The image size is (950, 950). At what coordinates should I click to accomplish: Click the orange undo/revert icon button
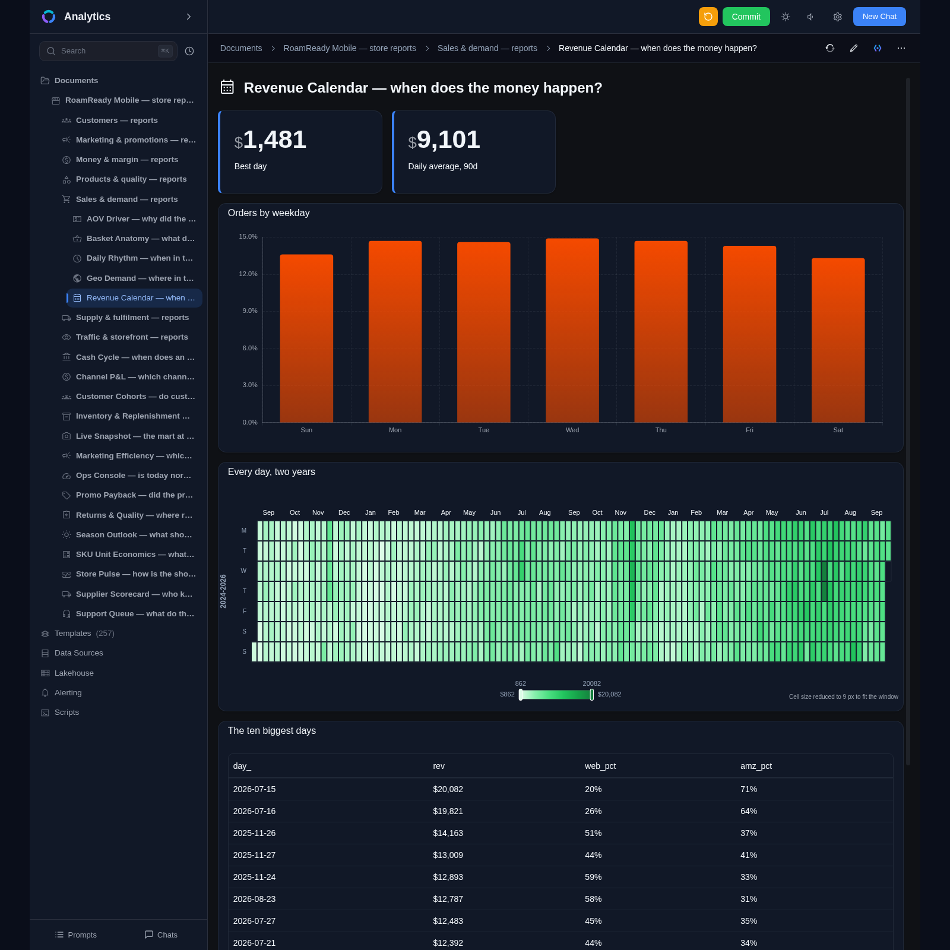(x=708, y=17)
